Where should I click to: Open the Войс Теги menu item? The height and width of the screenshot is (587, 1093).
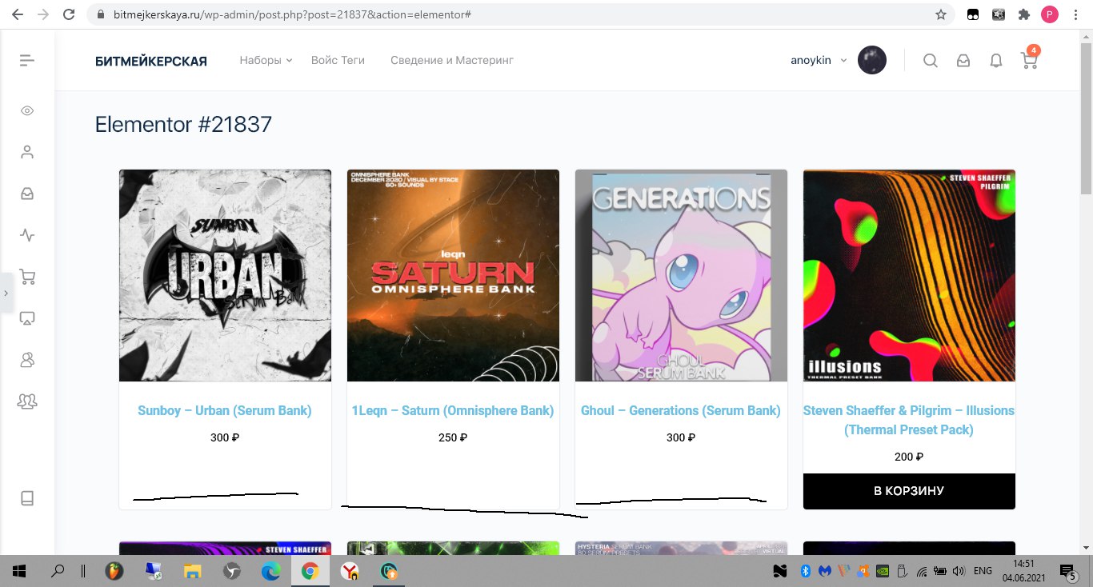coord(338,60)
